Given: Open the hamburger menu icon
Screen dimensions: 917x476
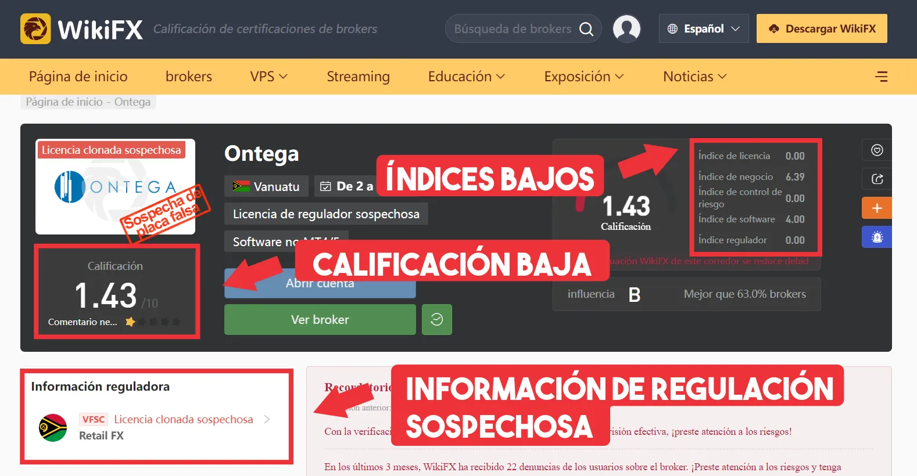Looking at the screenshot, I should coord(881,77).
